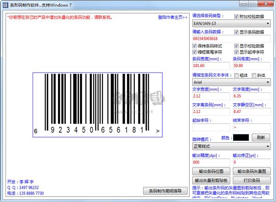Click output dpi field 600
Image resolution: width=276 pixels, height=202 pixels.
point(211,163)
